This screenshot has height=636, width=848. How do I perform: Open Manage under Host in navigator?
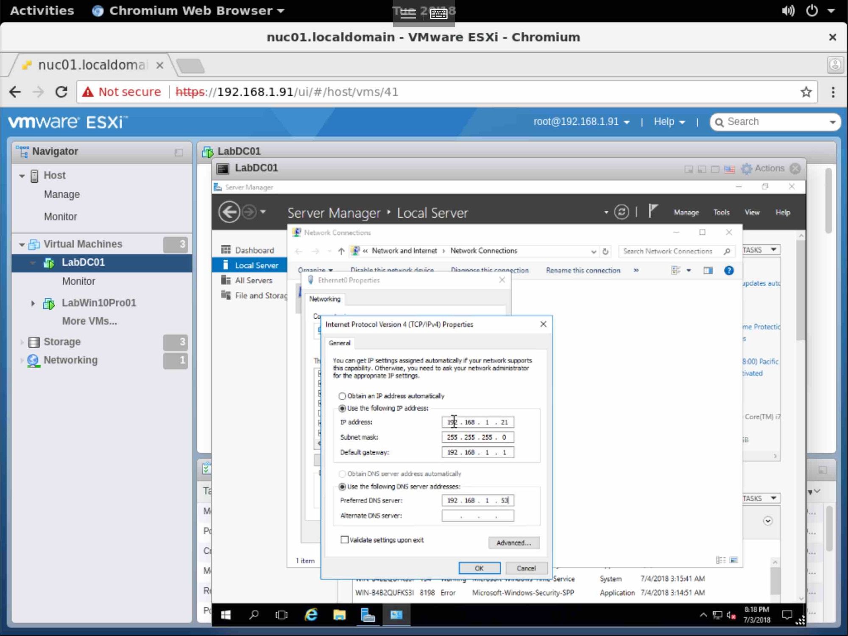61,194
